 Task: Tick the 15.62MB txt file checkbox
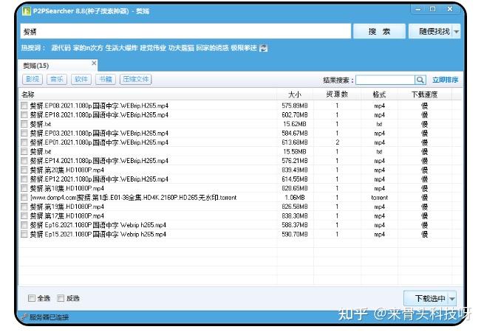(24, 124)
